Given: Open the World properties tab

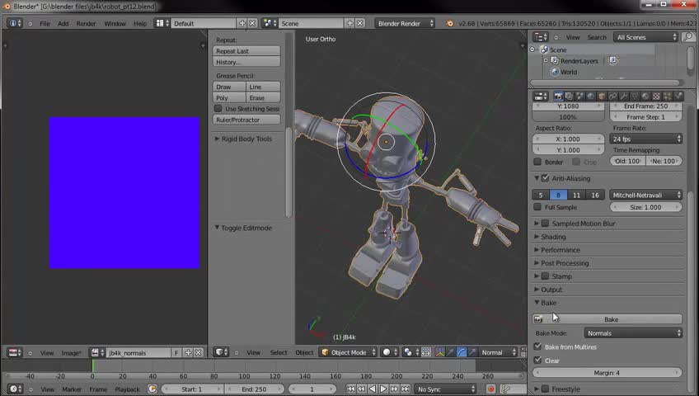Looking at the screenshot, I should (x=591, y=97).
